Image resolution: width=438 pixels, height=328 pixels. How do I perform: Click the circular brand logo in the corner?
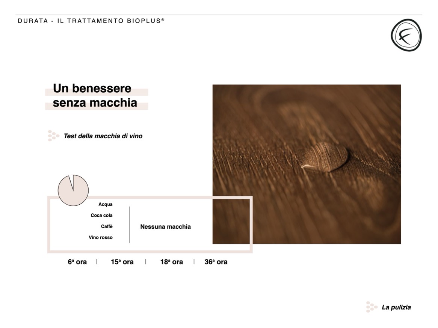coord(406,35)
